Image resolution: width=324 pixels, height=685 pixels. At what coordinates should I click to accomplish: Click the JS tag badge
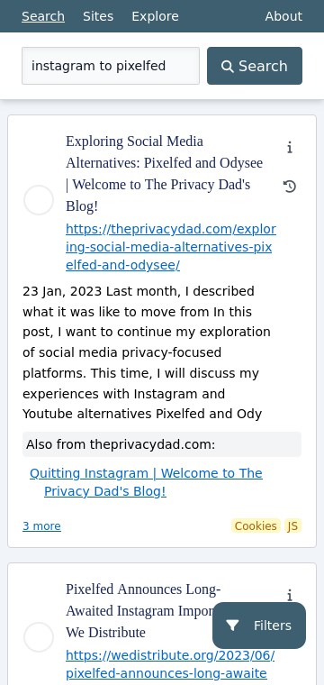pyautogui.click(x=292, y=526)
